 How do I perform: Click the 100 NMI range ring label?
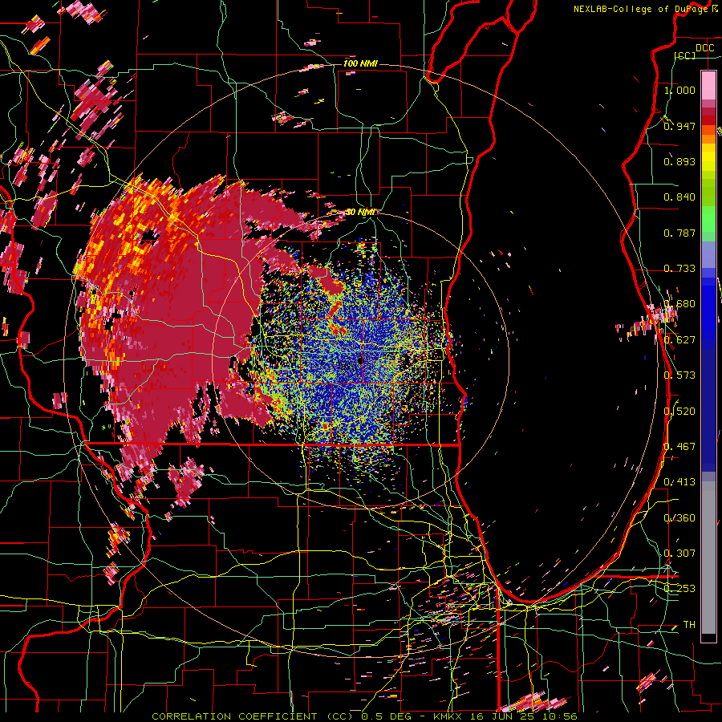[360, 63]
